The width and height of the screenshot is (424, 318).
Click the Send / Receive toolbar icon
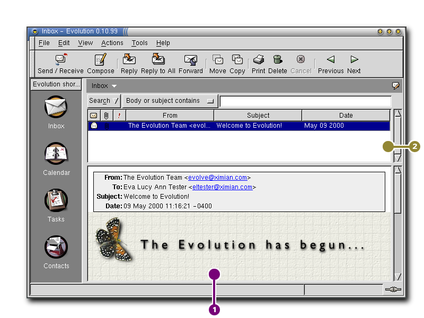point(60,60)
